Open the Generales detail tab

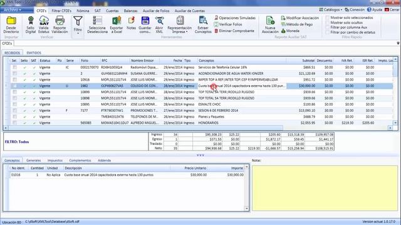click(x=33, y=161)
